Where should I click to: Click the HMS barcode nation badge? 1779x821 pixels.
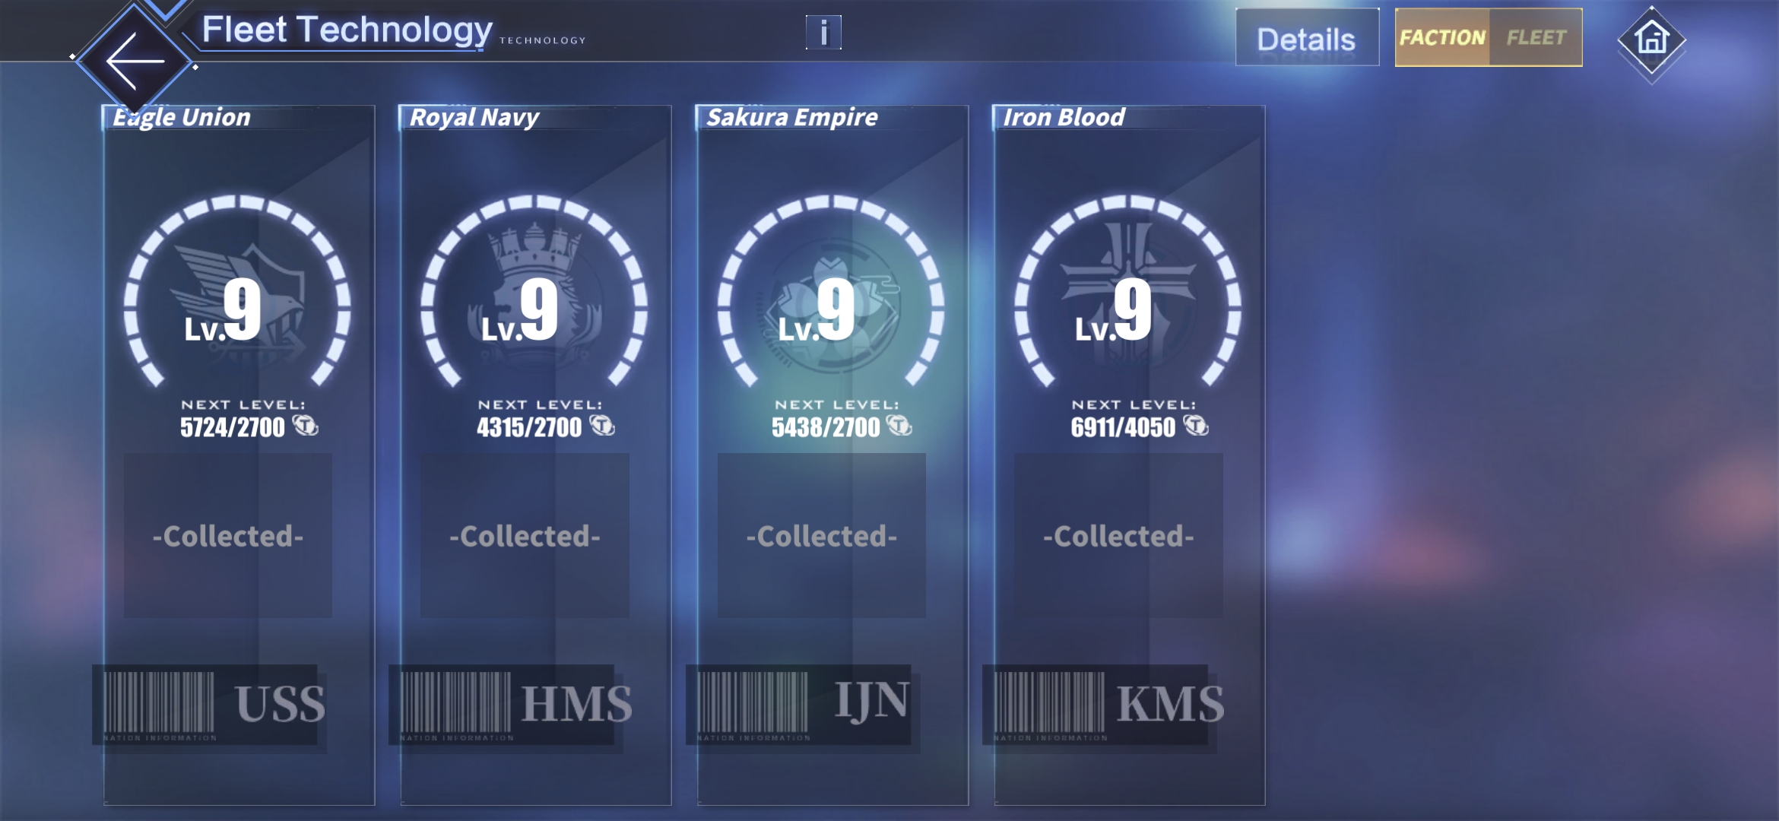tap(509, 705)
